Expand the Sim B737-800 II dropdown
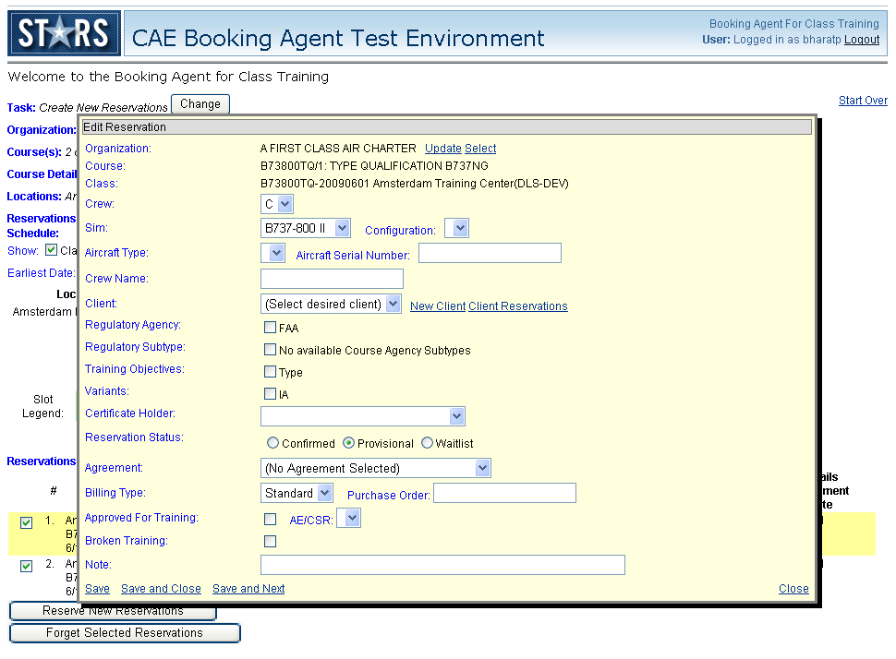The height and width of the screenshot is (659, 896). [306, 228]
